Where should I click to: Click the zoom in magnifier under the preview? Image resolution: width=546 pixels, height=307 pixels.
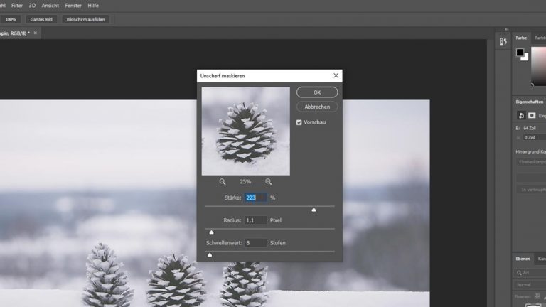[268, 182]
